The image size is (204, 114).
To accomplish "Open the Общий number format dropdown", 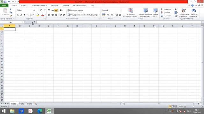I will coord(120,10).
